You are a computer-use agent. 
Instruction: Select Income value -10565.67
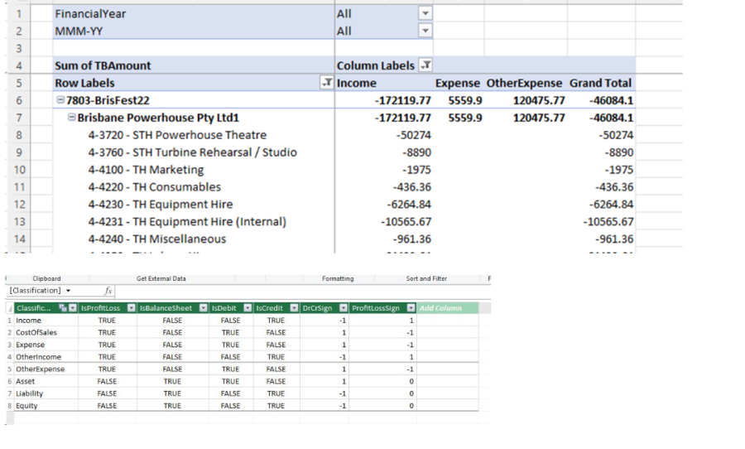(406, 222)
